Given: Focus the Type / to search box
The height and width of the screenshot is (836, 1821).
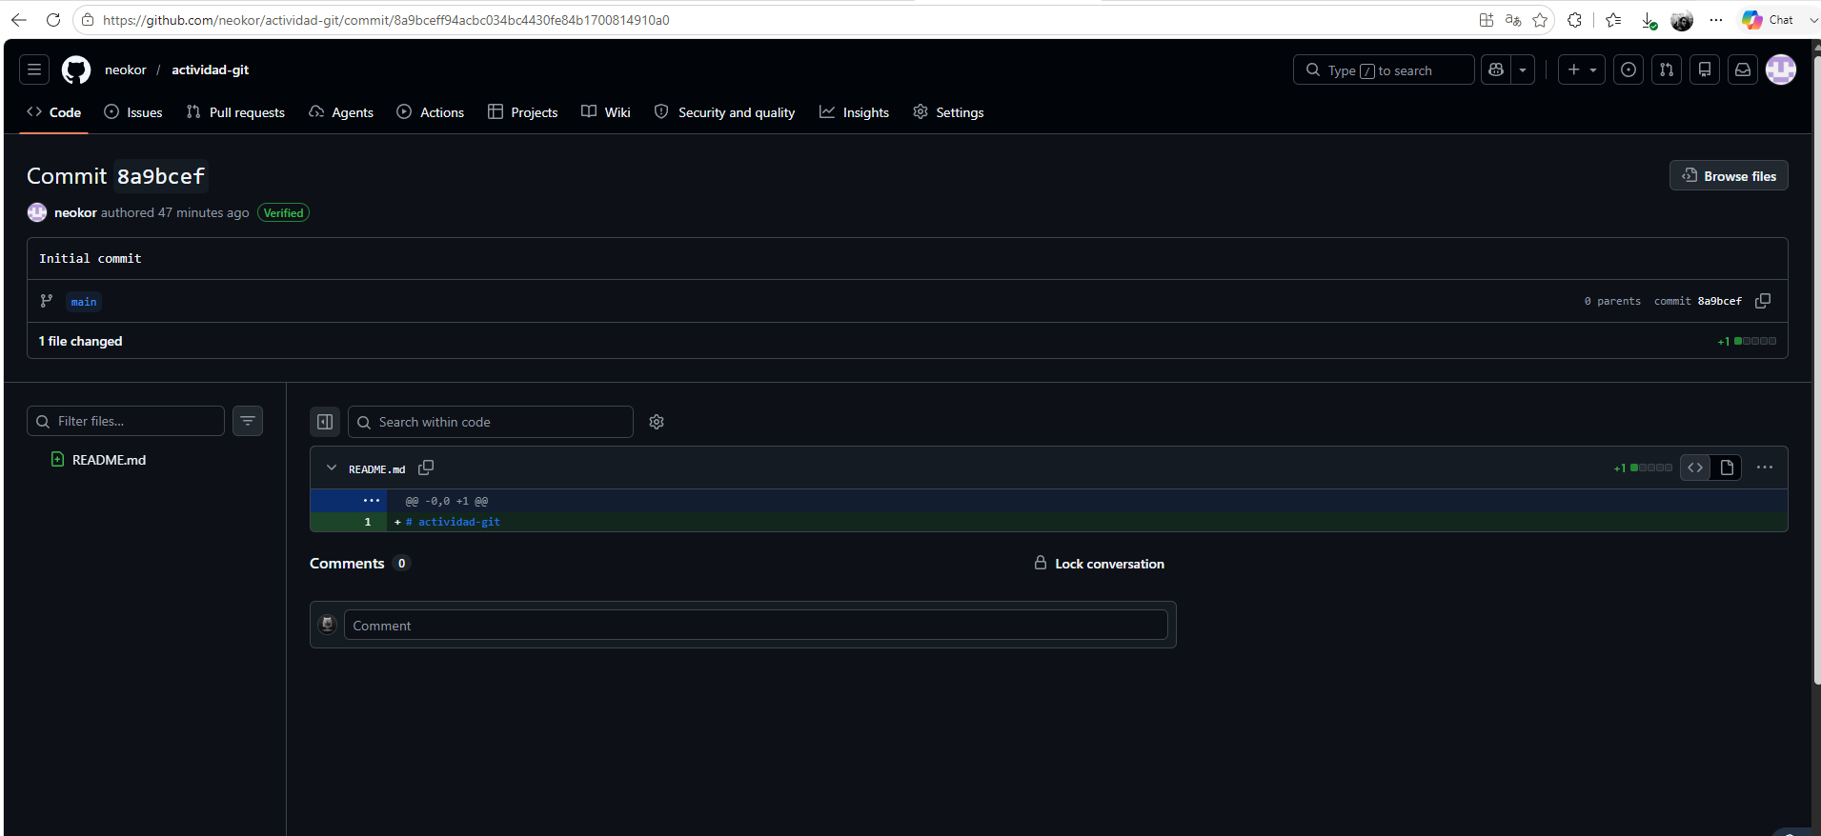Looking at the screenshot, I should (x=1384, y=70).
